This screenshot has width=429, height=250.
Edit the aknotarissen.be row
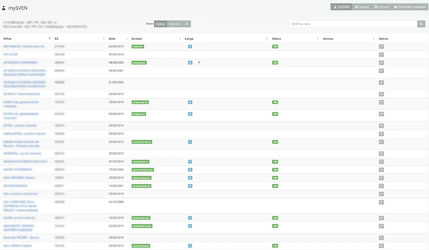(381, 186)
